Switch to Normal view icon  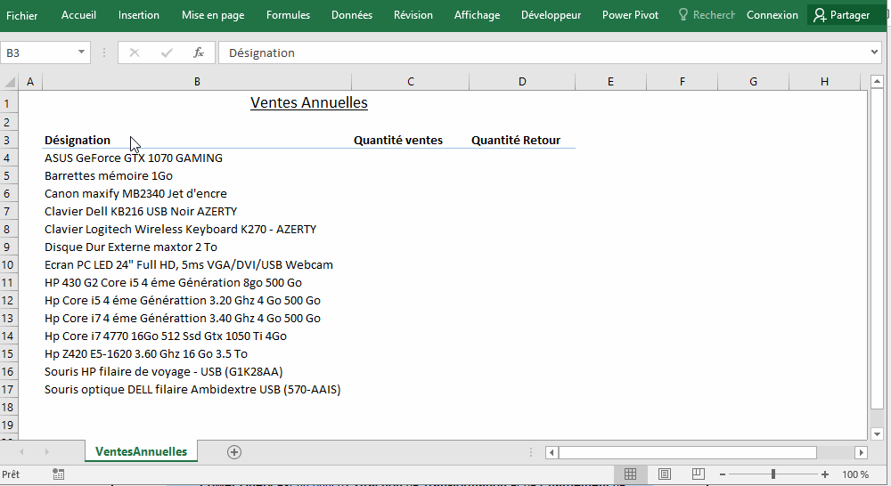pos(630,474)
